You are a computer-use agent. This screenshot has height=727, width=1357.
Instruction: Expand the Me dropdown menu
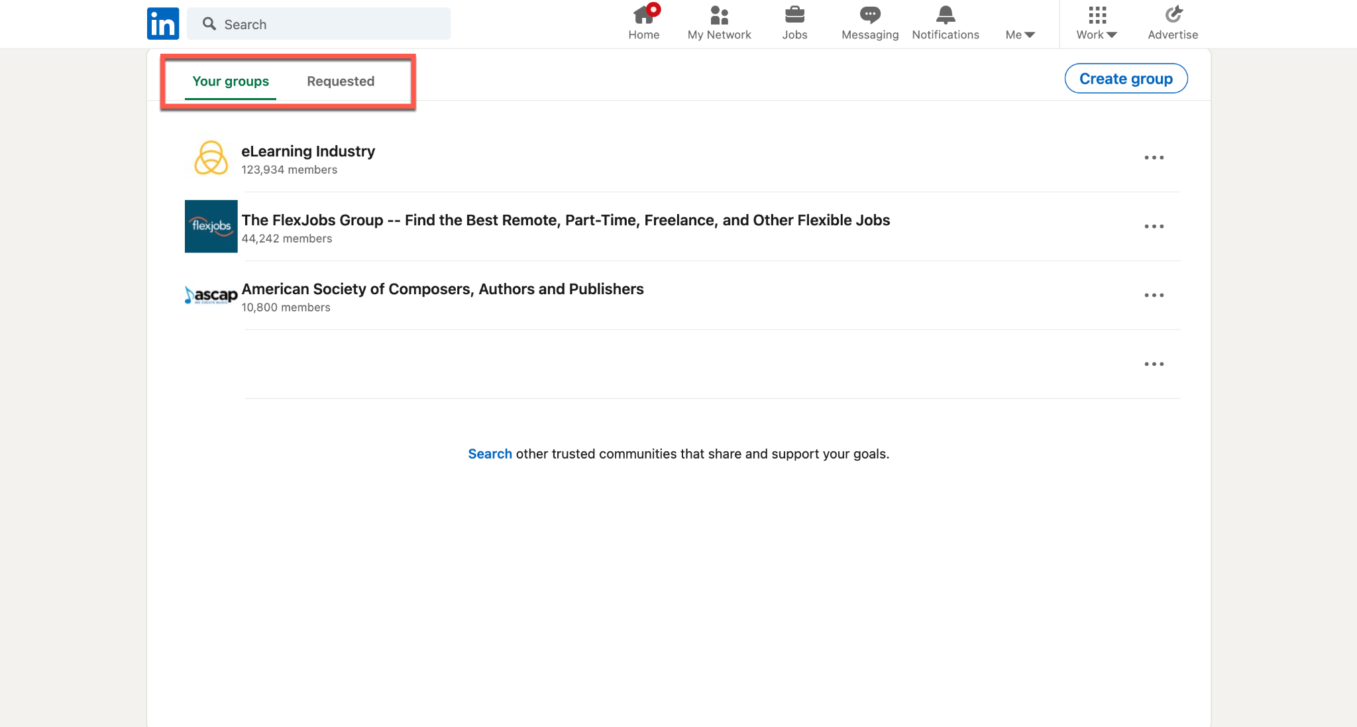tap(1020, 34)
